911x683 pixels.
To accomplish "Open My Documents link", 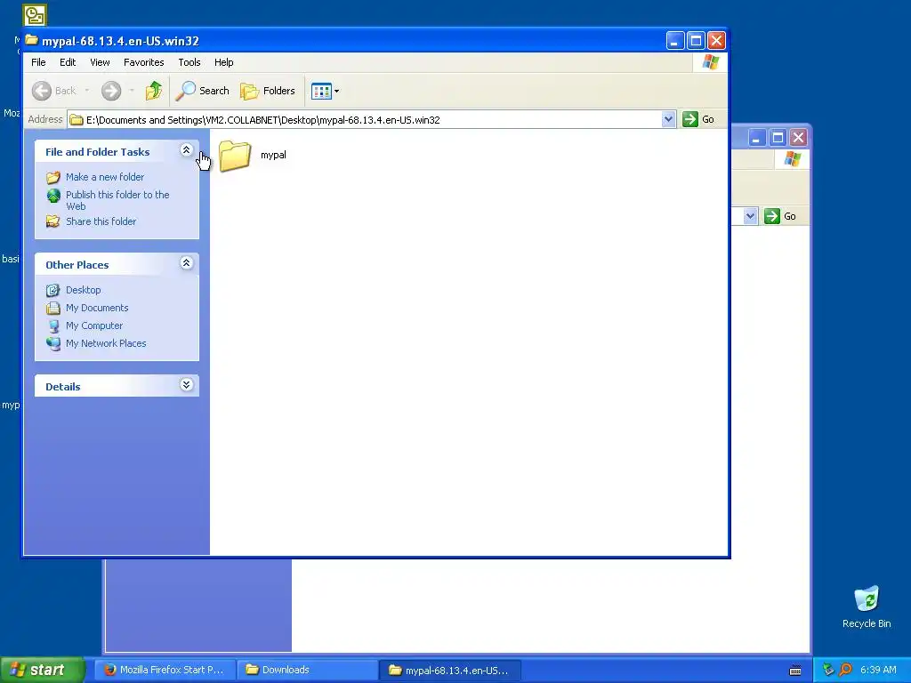I will (97, 308).
